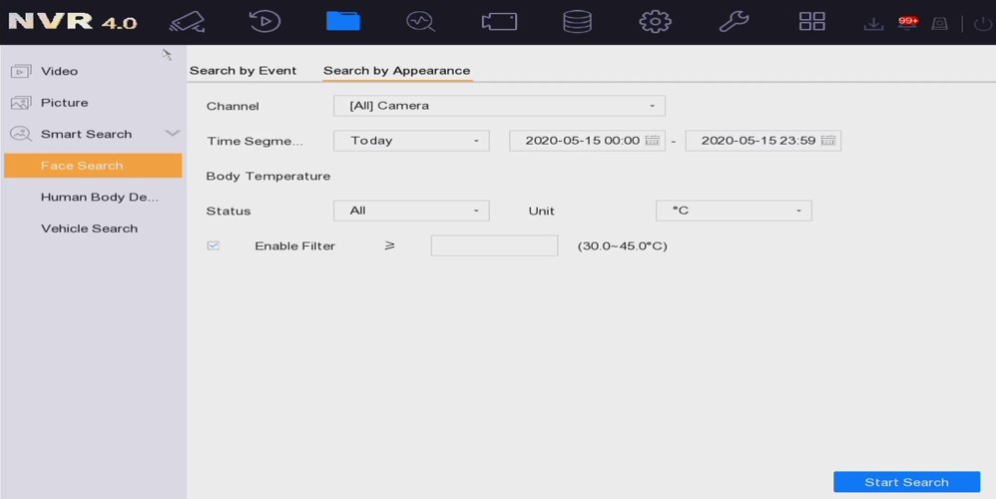Open the Time Segment 'Today' dropdown
Screen dimensions: 996x499
point(411,141)
